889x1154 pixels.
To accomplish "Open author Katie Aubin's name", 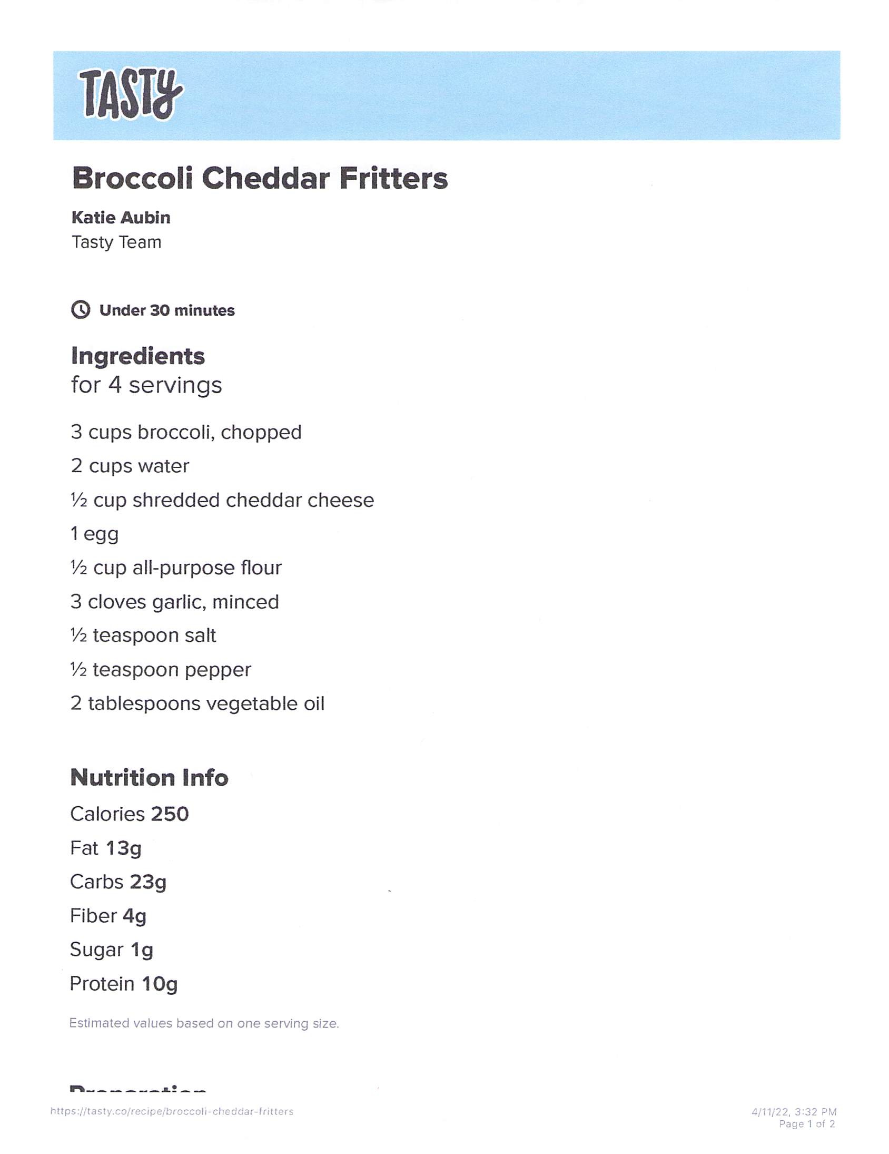I will coord(121,218).
